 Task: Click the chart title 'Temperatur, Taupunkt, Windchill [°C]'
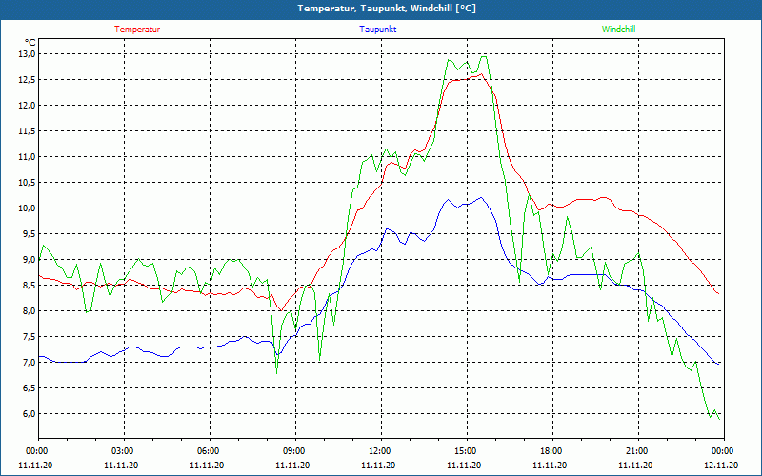pos(387,9)
